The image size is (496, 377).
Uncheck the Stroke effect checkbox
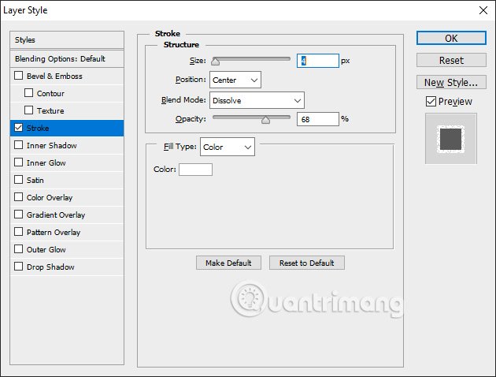tap(19, 129)
